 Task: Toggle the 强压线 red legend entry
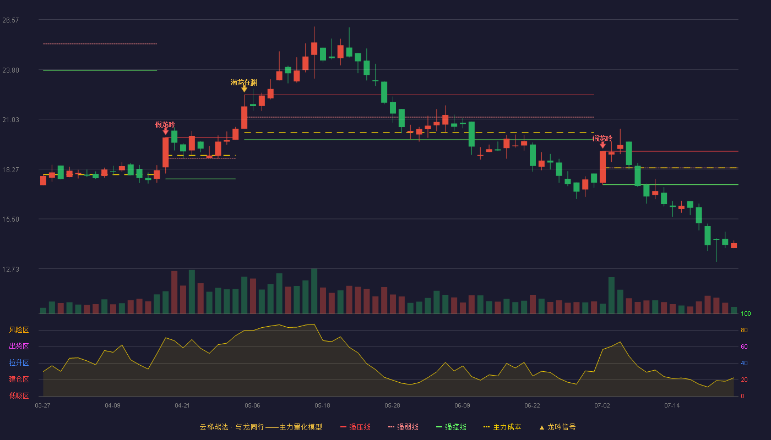pos(355,427)
